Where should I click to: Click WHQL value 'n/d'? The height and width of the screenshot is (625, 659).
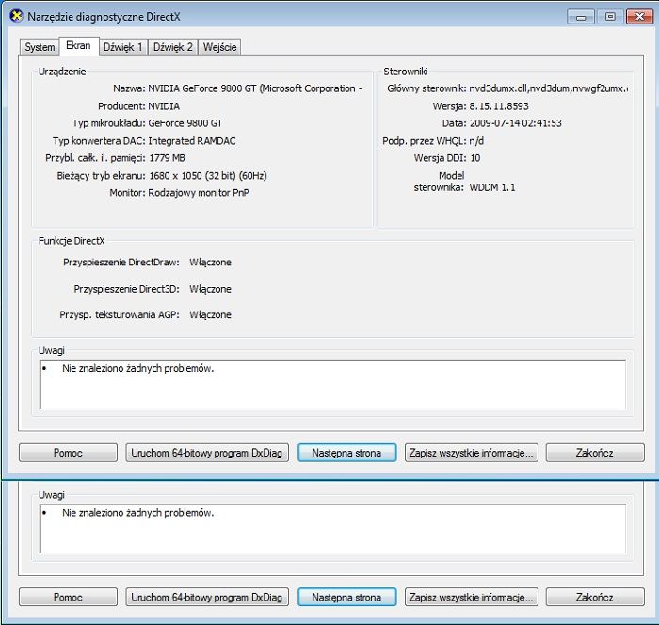[x=476, y=141]
